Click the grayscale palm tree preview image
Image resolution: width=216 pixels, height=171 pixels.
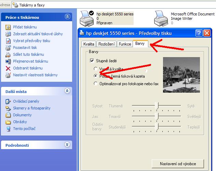181,75
